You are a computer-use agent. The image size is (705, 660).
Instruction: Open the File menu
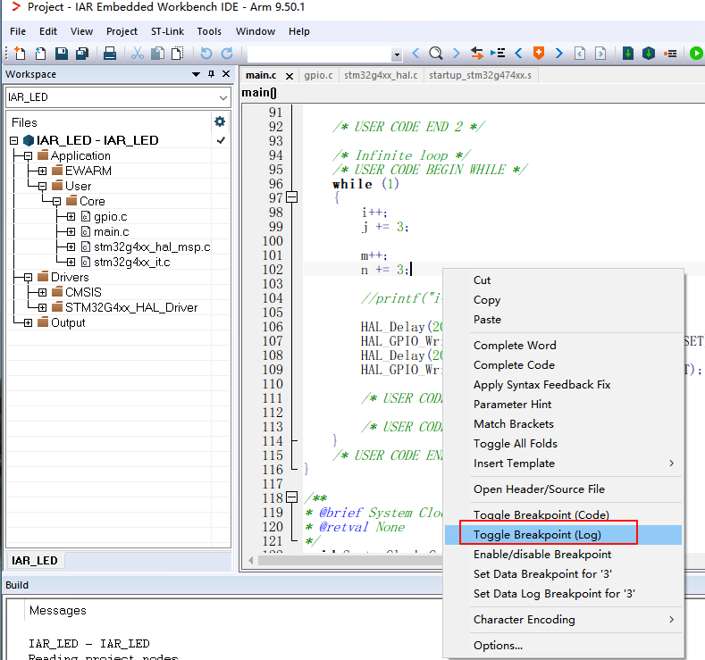pyautogui.click(x=18, y=31)
